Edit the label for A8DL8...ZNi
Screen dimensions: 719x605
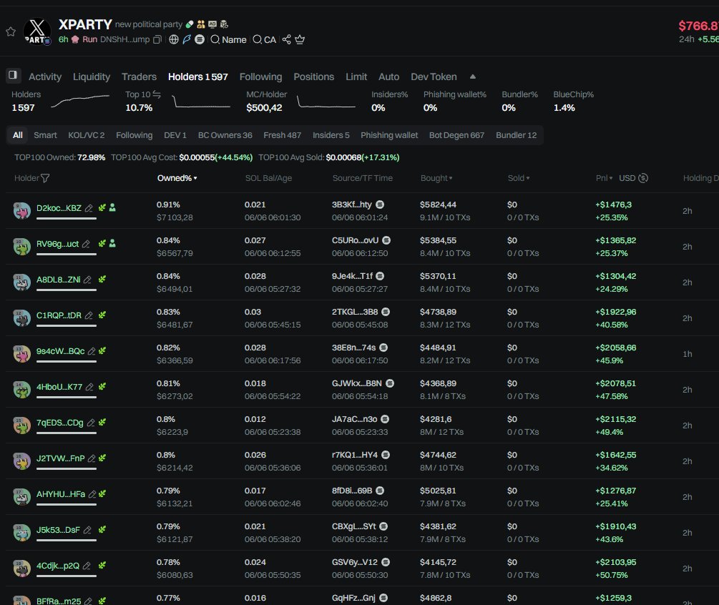(87, 280)
